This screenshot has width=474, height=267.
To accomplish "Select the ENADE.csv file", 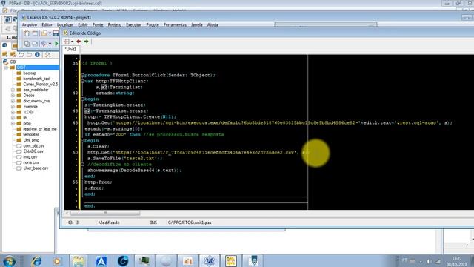I will tap(33, 151).
